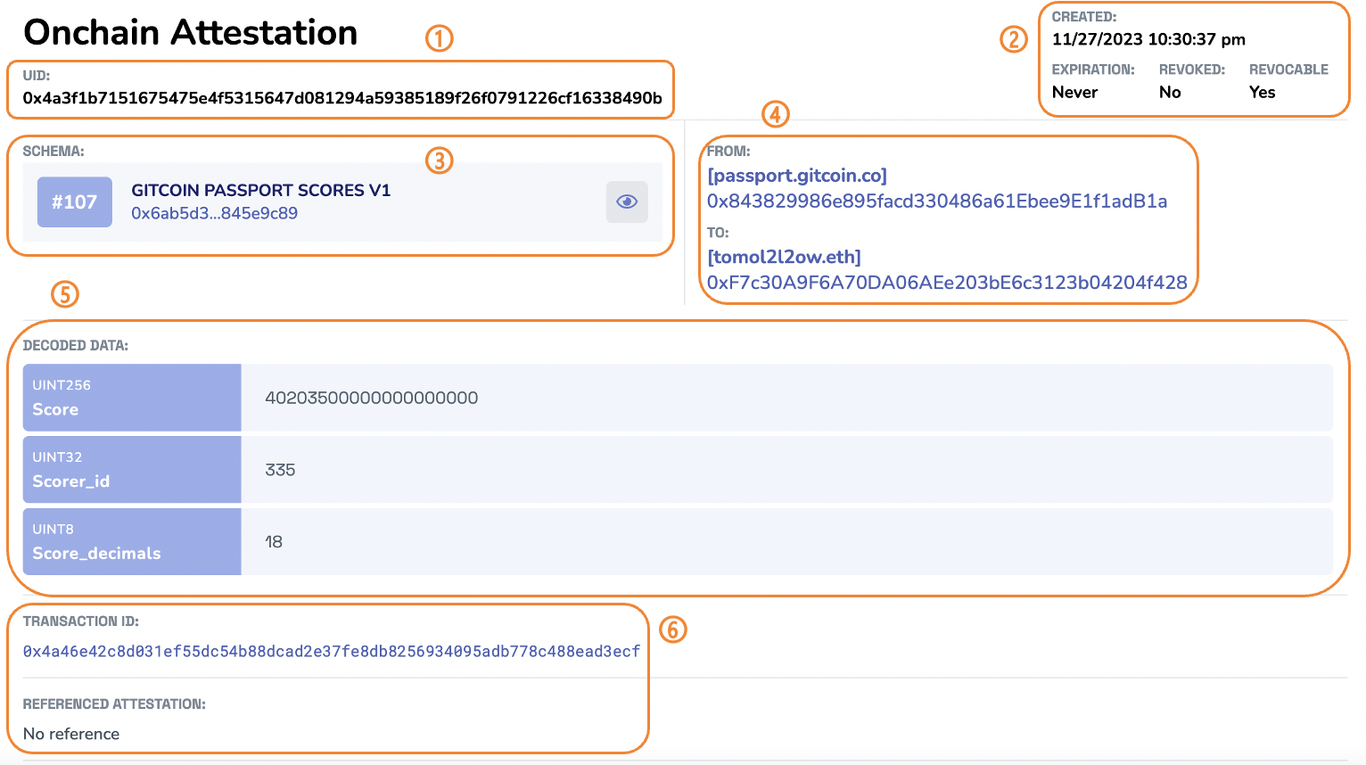Click the circled number 2 marker
This screenshot has width=1366, height=765.
pyautogui.click(x=1013, y=39)
